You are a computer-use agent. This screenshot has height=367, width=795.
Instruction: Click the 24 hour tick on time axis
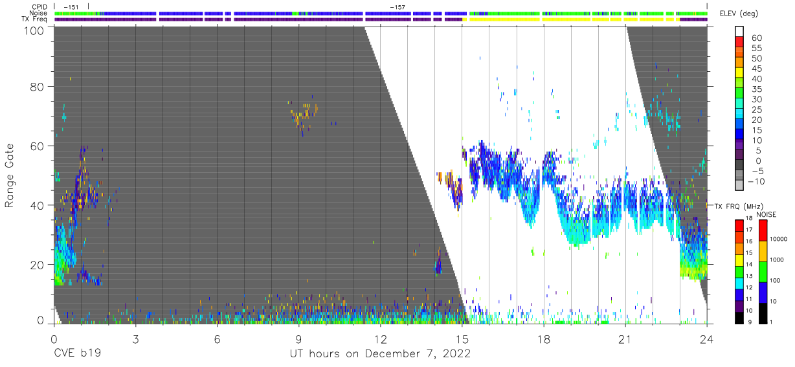707,339
